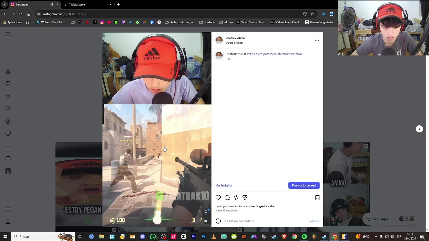The height and width of the screenshot is (241, 429).
Task: Open Search in Instagram sidebar
Action: (8, 109)
